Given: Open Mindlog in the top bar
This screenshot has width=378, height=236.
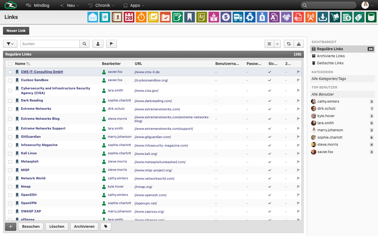Looking at the screenshot, I should [38, 5].
